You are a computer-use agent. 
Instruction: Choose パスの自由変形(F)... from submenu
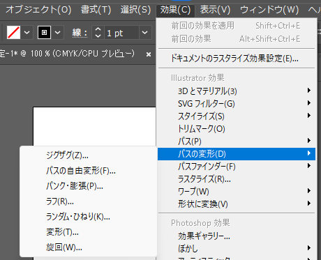click(89, 171)
